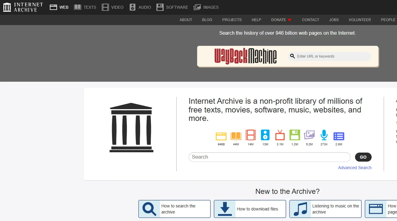The width and height of the screenshot is (397, 221).
Task: Open Listening to music on the archive
Action: click(325, 209)
